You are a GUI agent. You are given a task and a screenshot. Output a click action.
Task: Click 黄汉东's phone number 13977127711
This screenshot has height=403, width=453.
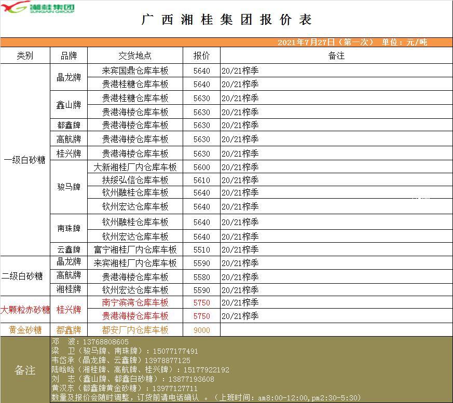tap(174, 388)
